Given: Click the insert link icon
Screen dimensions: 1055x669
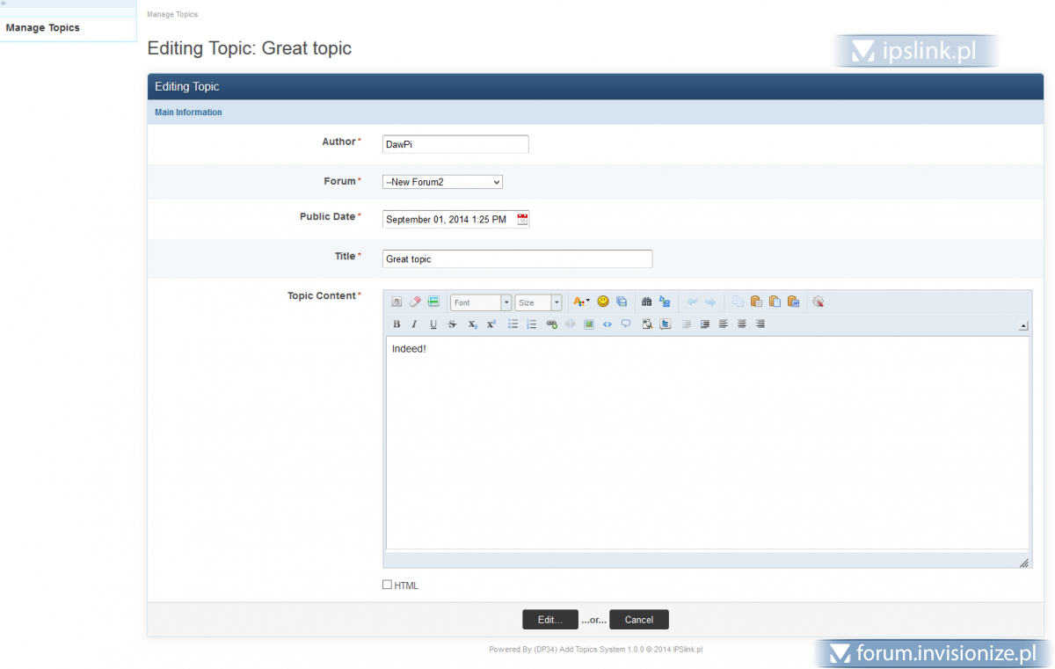Looking at the screenshot, I should (551, 324).
